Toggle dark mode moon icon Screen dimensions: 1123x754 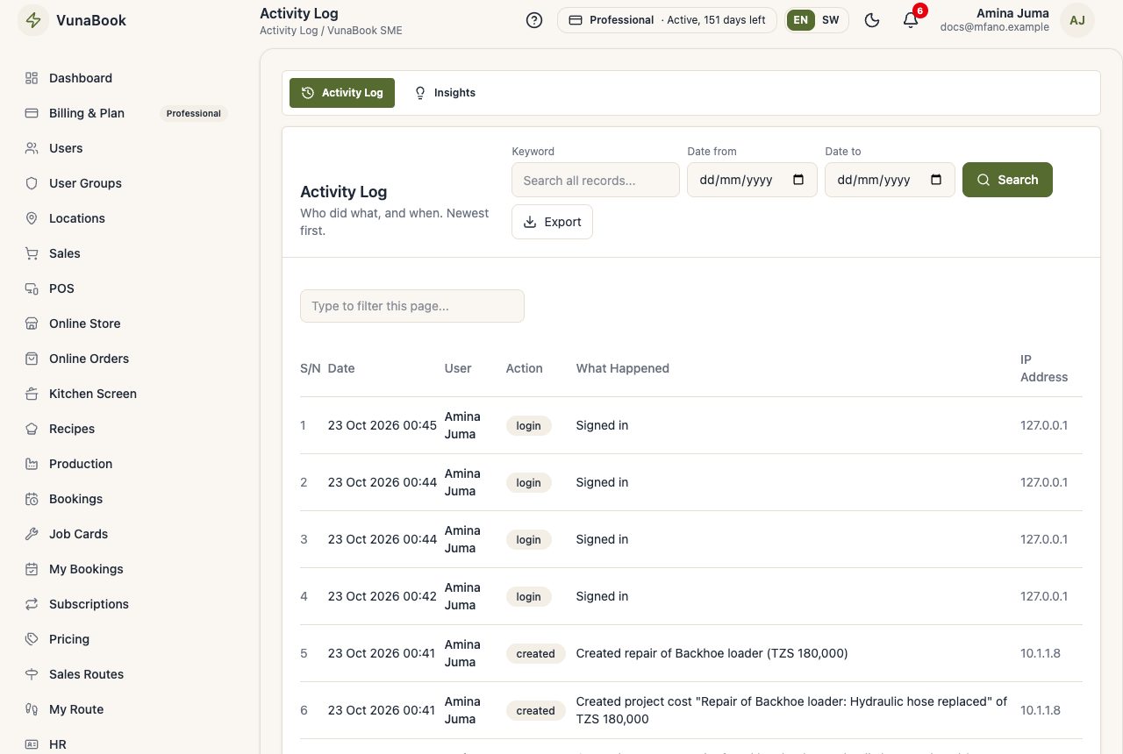872,20
